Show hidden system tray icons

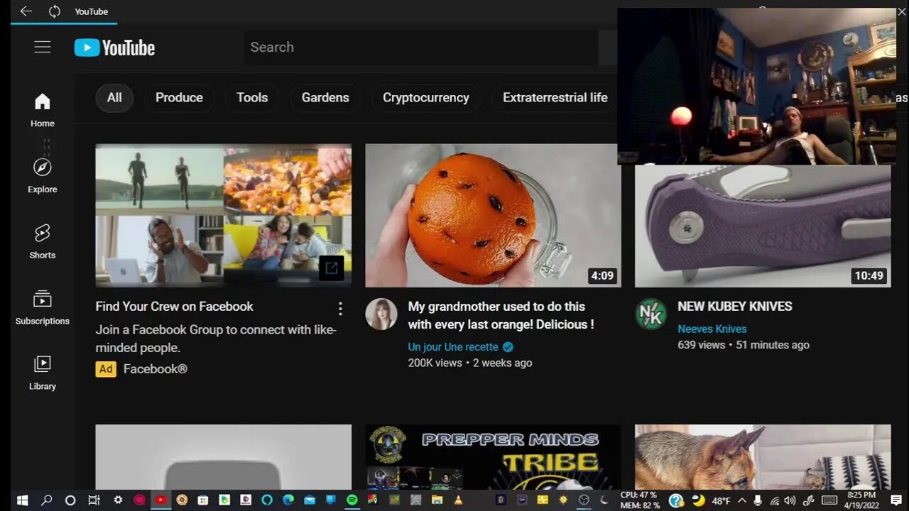742,501
